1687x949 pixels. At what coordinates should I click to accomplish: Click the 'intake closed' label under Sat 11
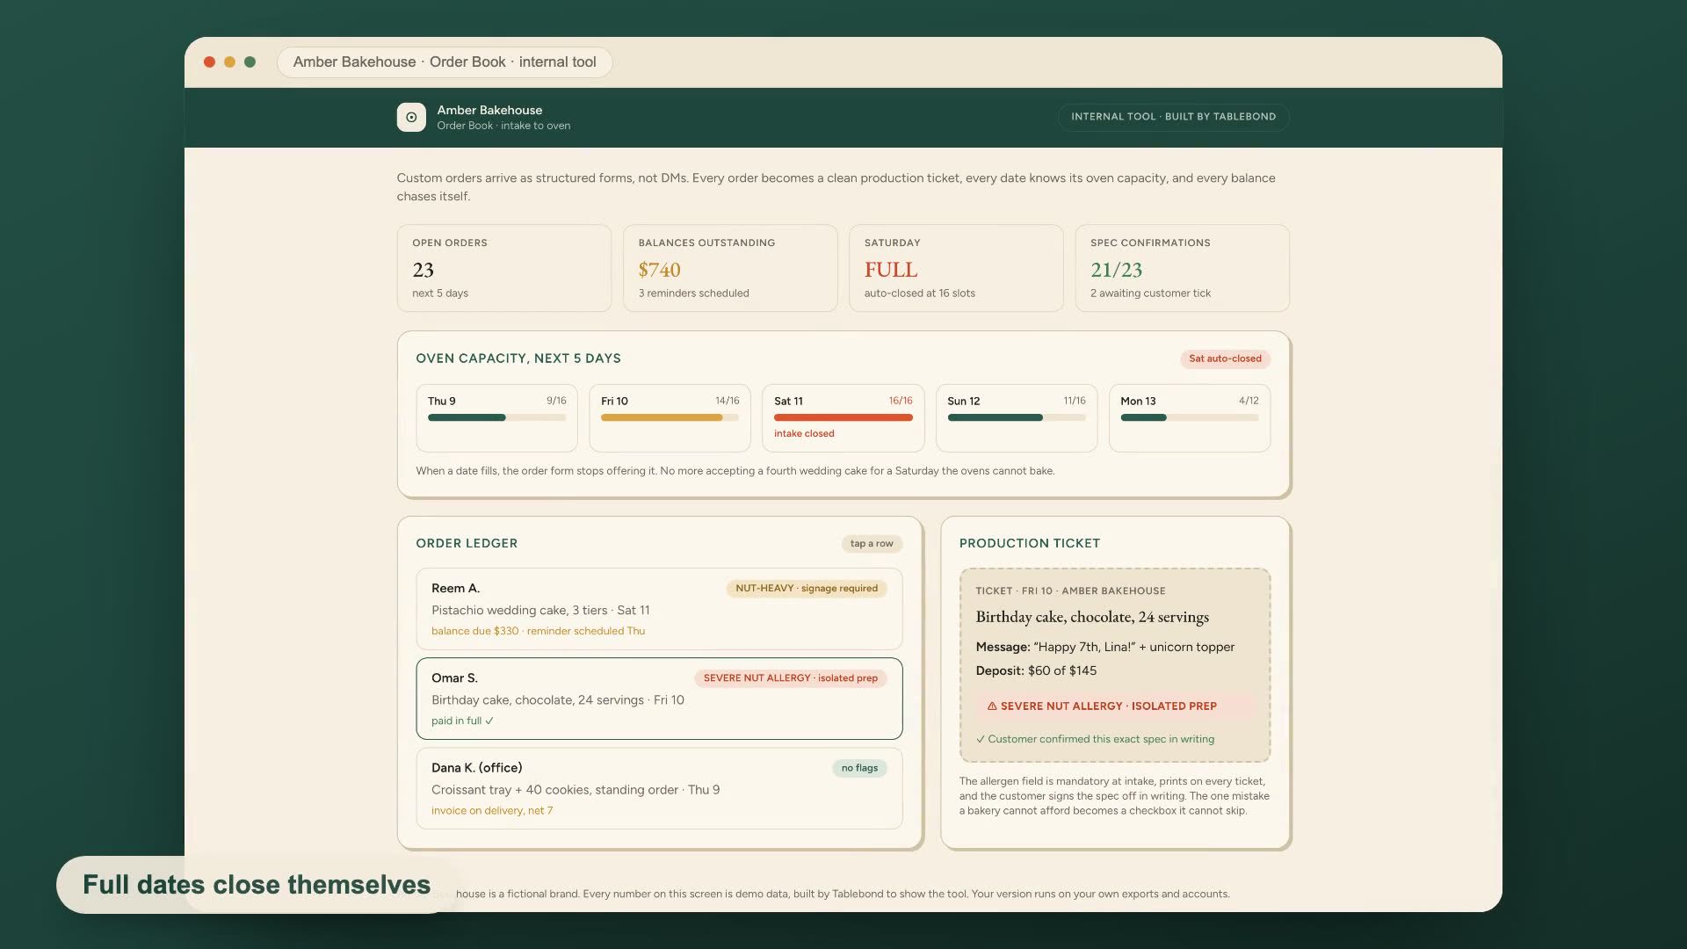click(804, 433)
